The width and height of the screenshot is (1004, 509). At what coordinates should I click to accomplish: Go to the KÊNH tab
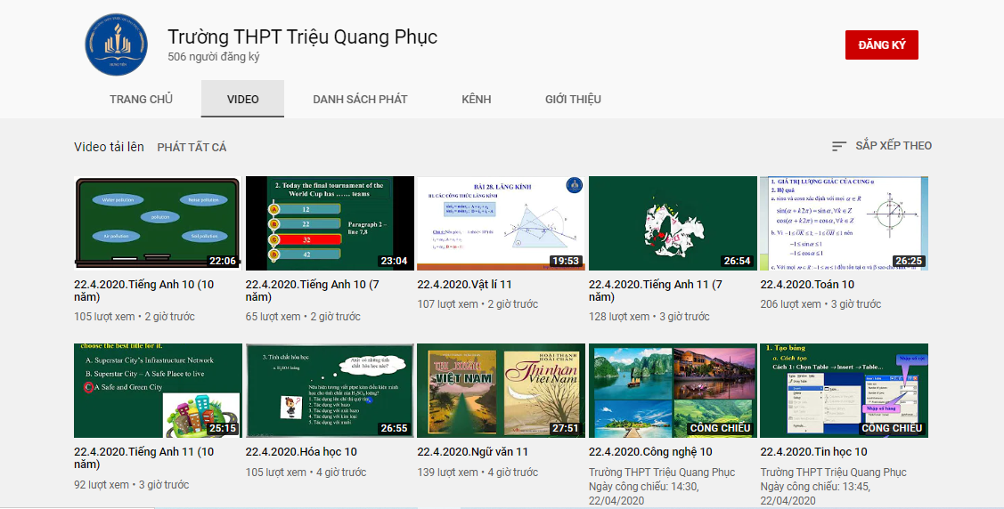point(477,99)
